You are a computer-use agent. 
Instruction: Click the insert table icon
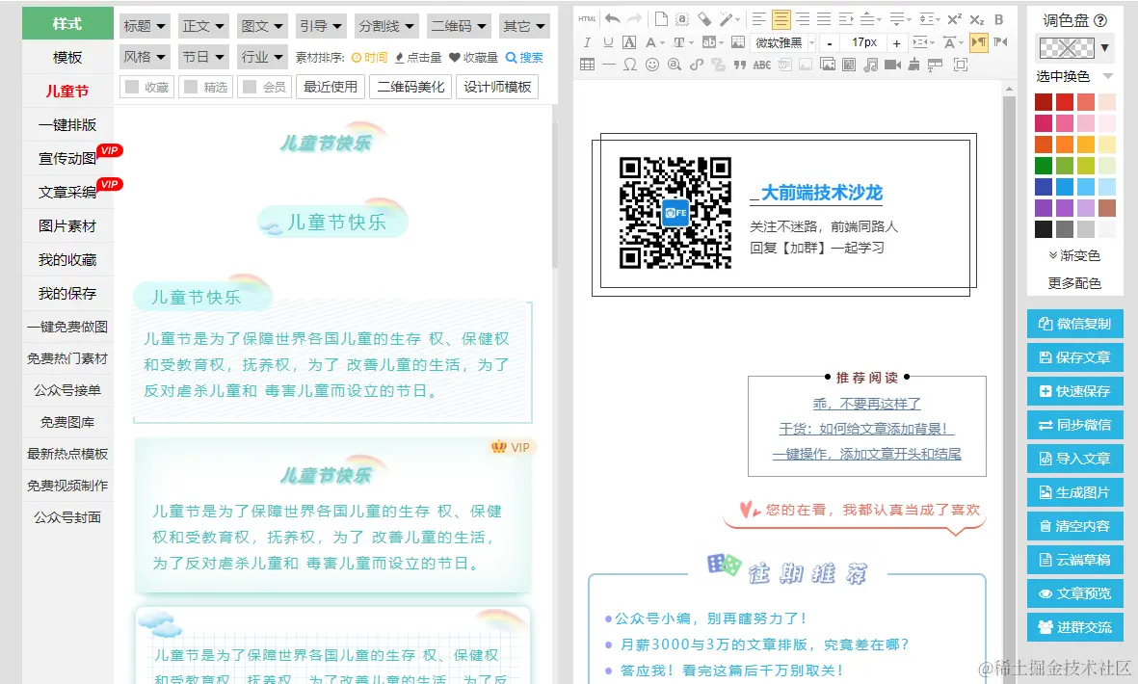click(x=586, y=63)
